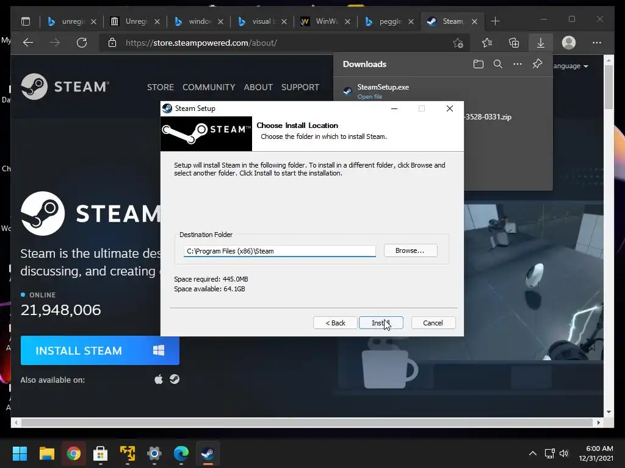Click Open file under SteamSetup.exe
The height and width of the screenshot is (468, 625).
click(x=369, y=97)
